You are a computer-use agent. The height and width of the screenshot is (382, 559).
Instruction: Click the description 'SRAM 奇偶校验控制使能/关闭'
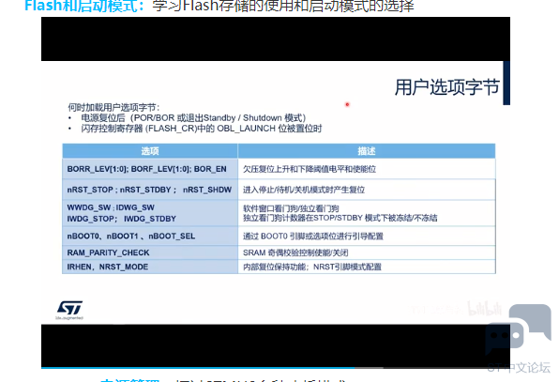(x=295, y=252)
